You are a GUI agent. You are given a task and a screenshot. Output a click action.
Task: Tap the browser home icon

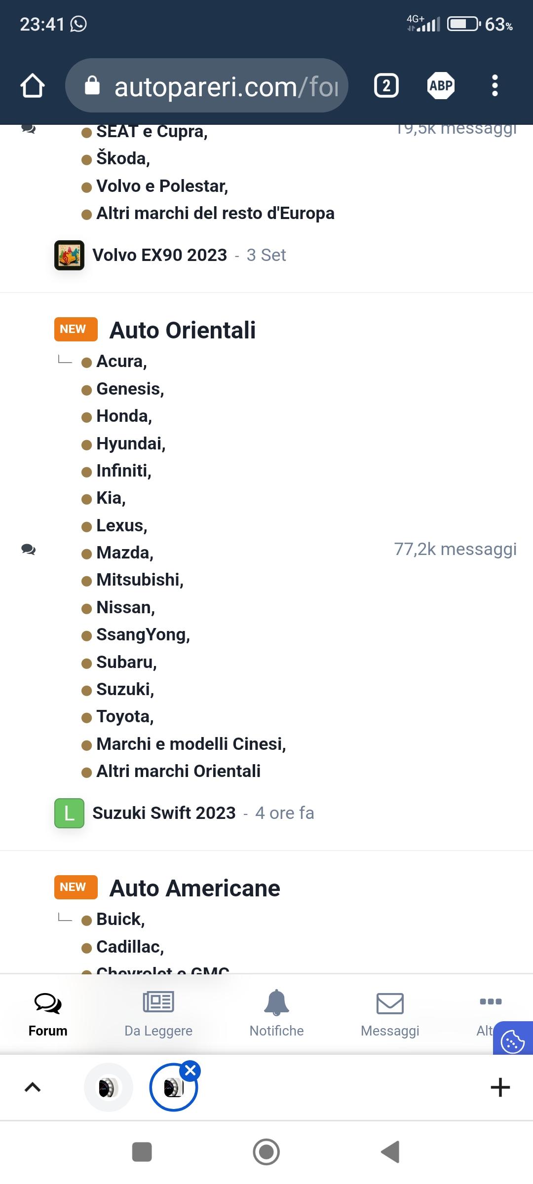[x=33, y=86]
